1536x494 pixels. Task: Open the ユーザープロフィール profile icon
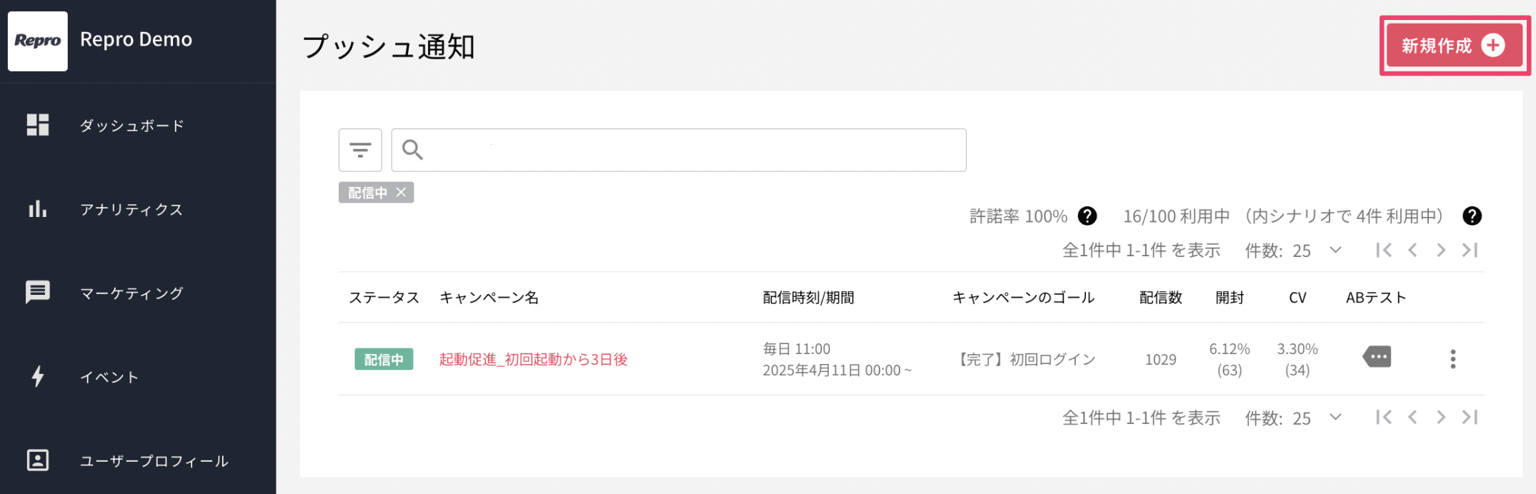pyautogui.click(x=38, y=460)
